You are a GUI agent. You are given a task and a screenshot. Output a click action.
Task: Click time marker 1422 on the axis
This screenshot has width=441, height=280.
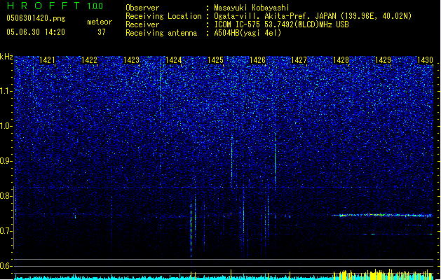pos(89,60)
